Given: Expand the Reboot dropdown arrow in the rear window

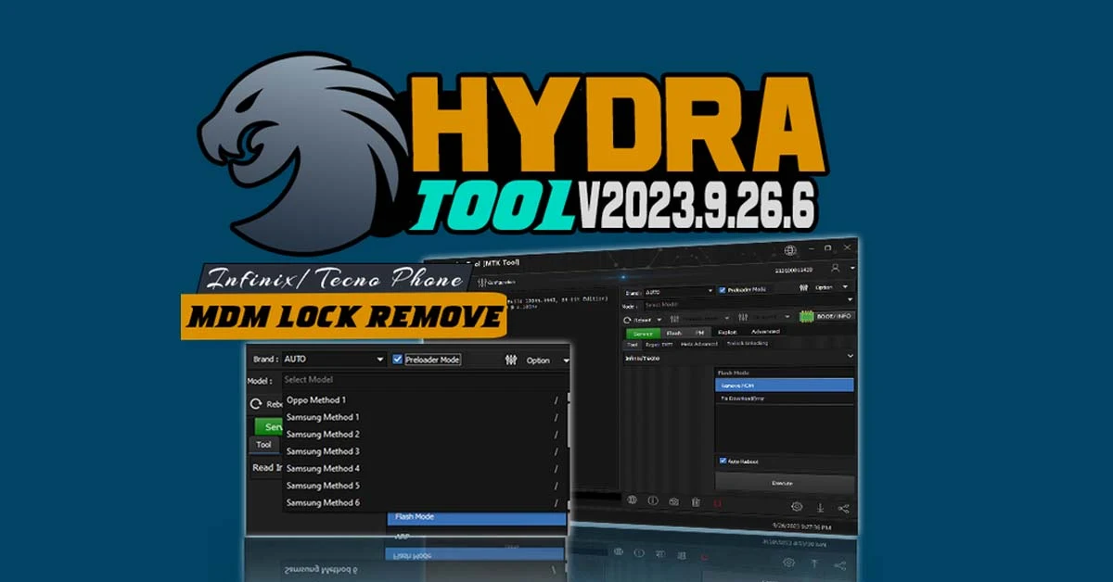Looking at the screenshot, I should tap(659, 320).
